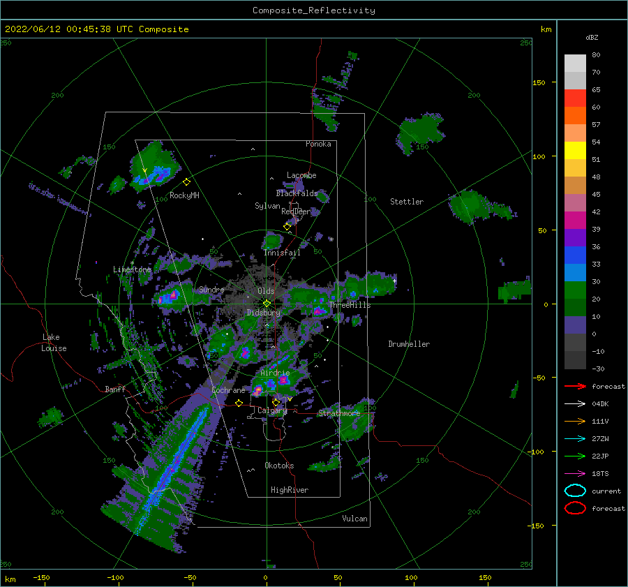This screenshot has width=628, height=587.
Task: Click the 22JP legend label
Action: click(x=600, y=456)
